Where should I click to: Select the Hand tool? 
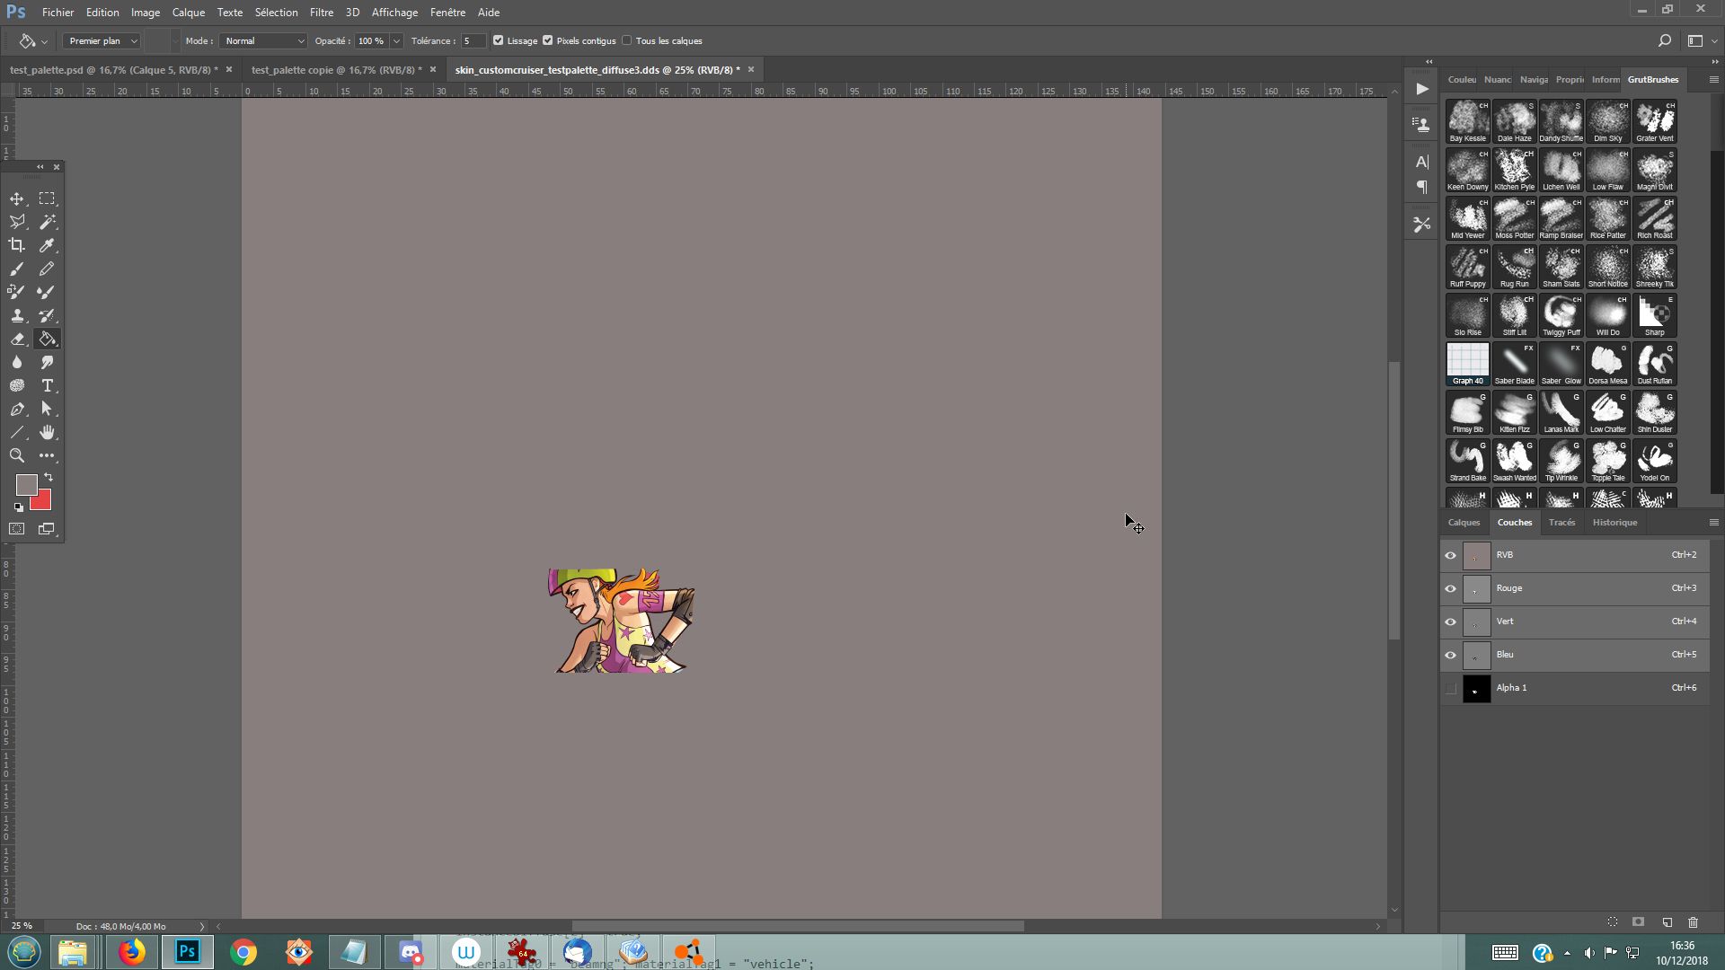point(47,432)
